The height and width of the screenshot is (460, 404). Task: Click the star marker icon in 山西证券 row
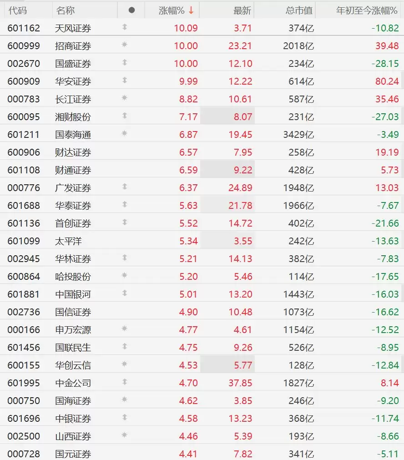coord(125,435)
